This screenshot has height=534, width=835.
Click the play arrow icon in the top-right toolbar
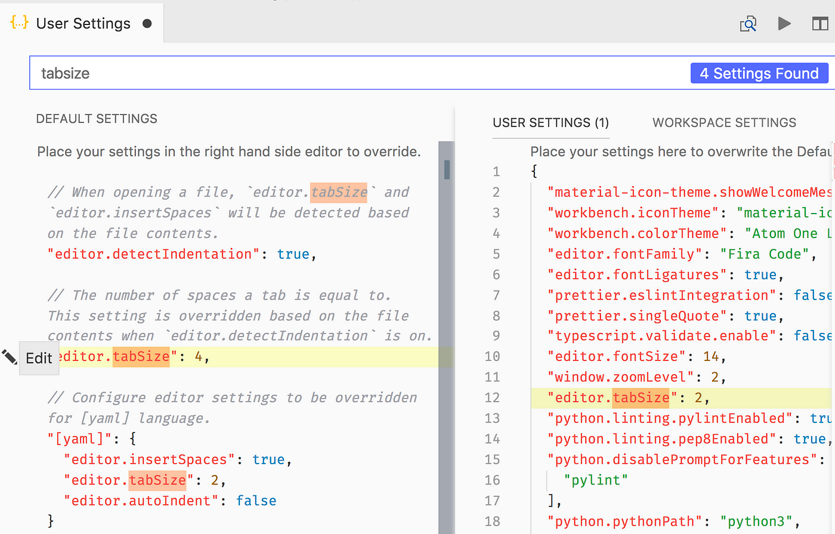[x=784, y=24]
